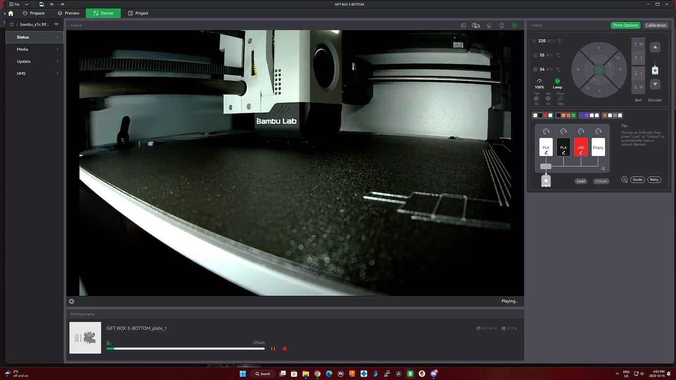676x380 pixels.
Task: Open Print Options
Action: [x=626, y=25]
